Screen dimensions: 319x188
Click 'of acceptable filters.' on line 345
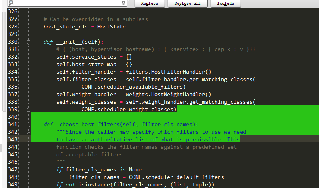point(91,155)
